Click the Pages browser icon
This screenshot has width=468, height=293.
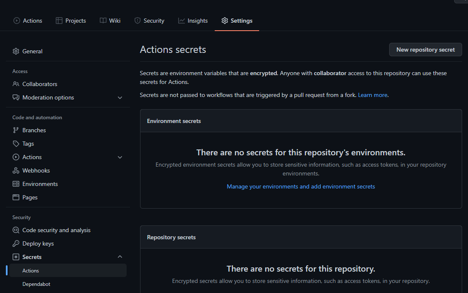(16, 197)
